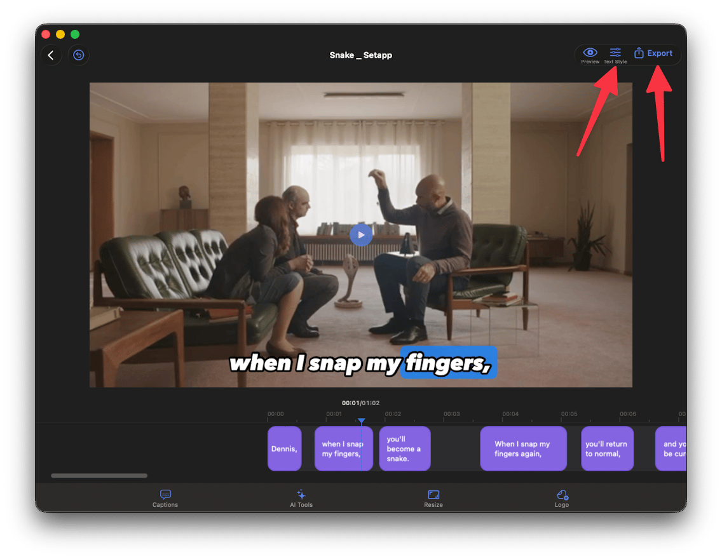The height and width of the screenshot is (559, 722).
Task: Click the Export share icon
Action: click(x=637, y=53)
